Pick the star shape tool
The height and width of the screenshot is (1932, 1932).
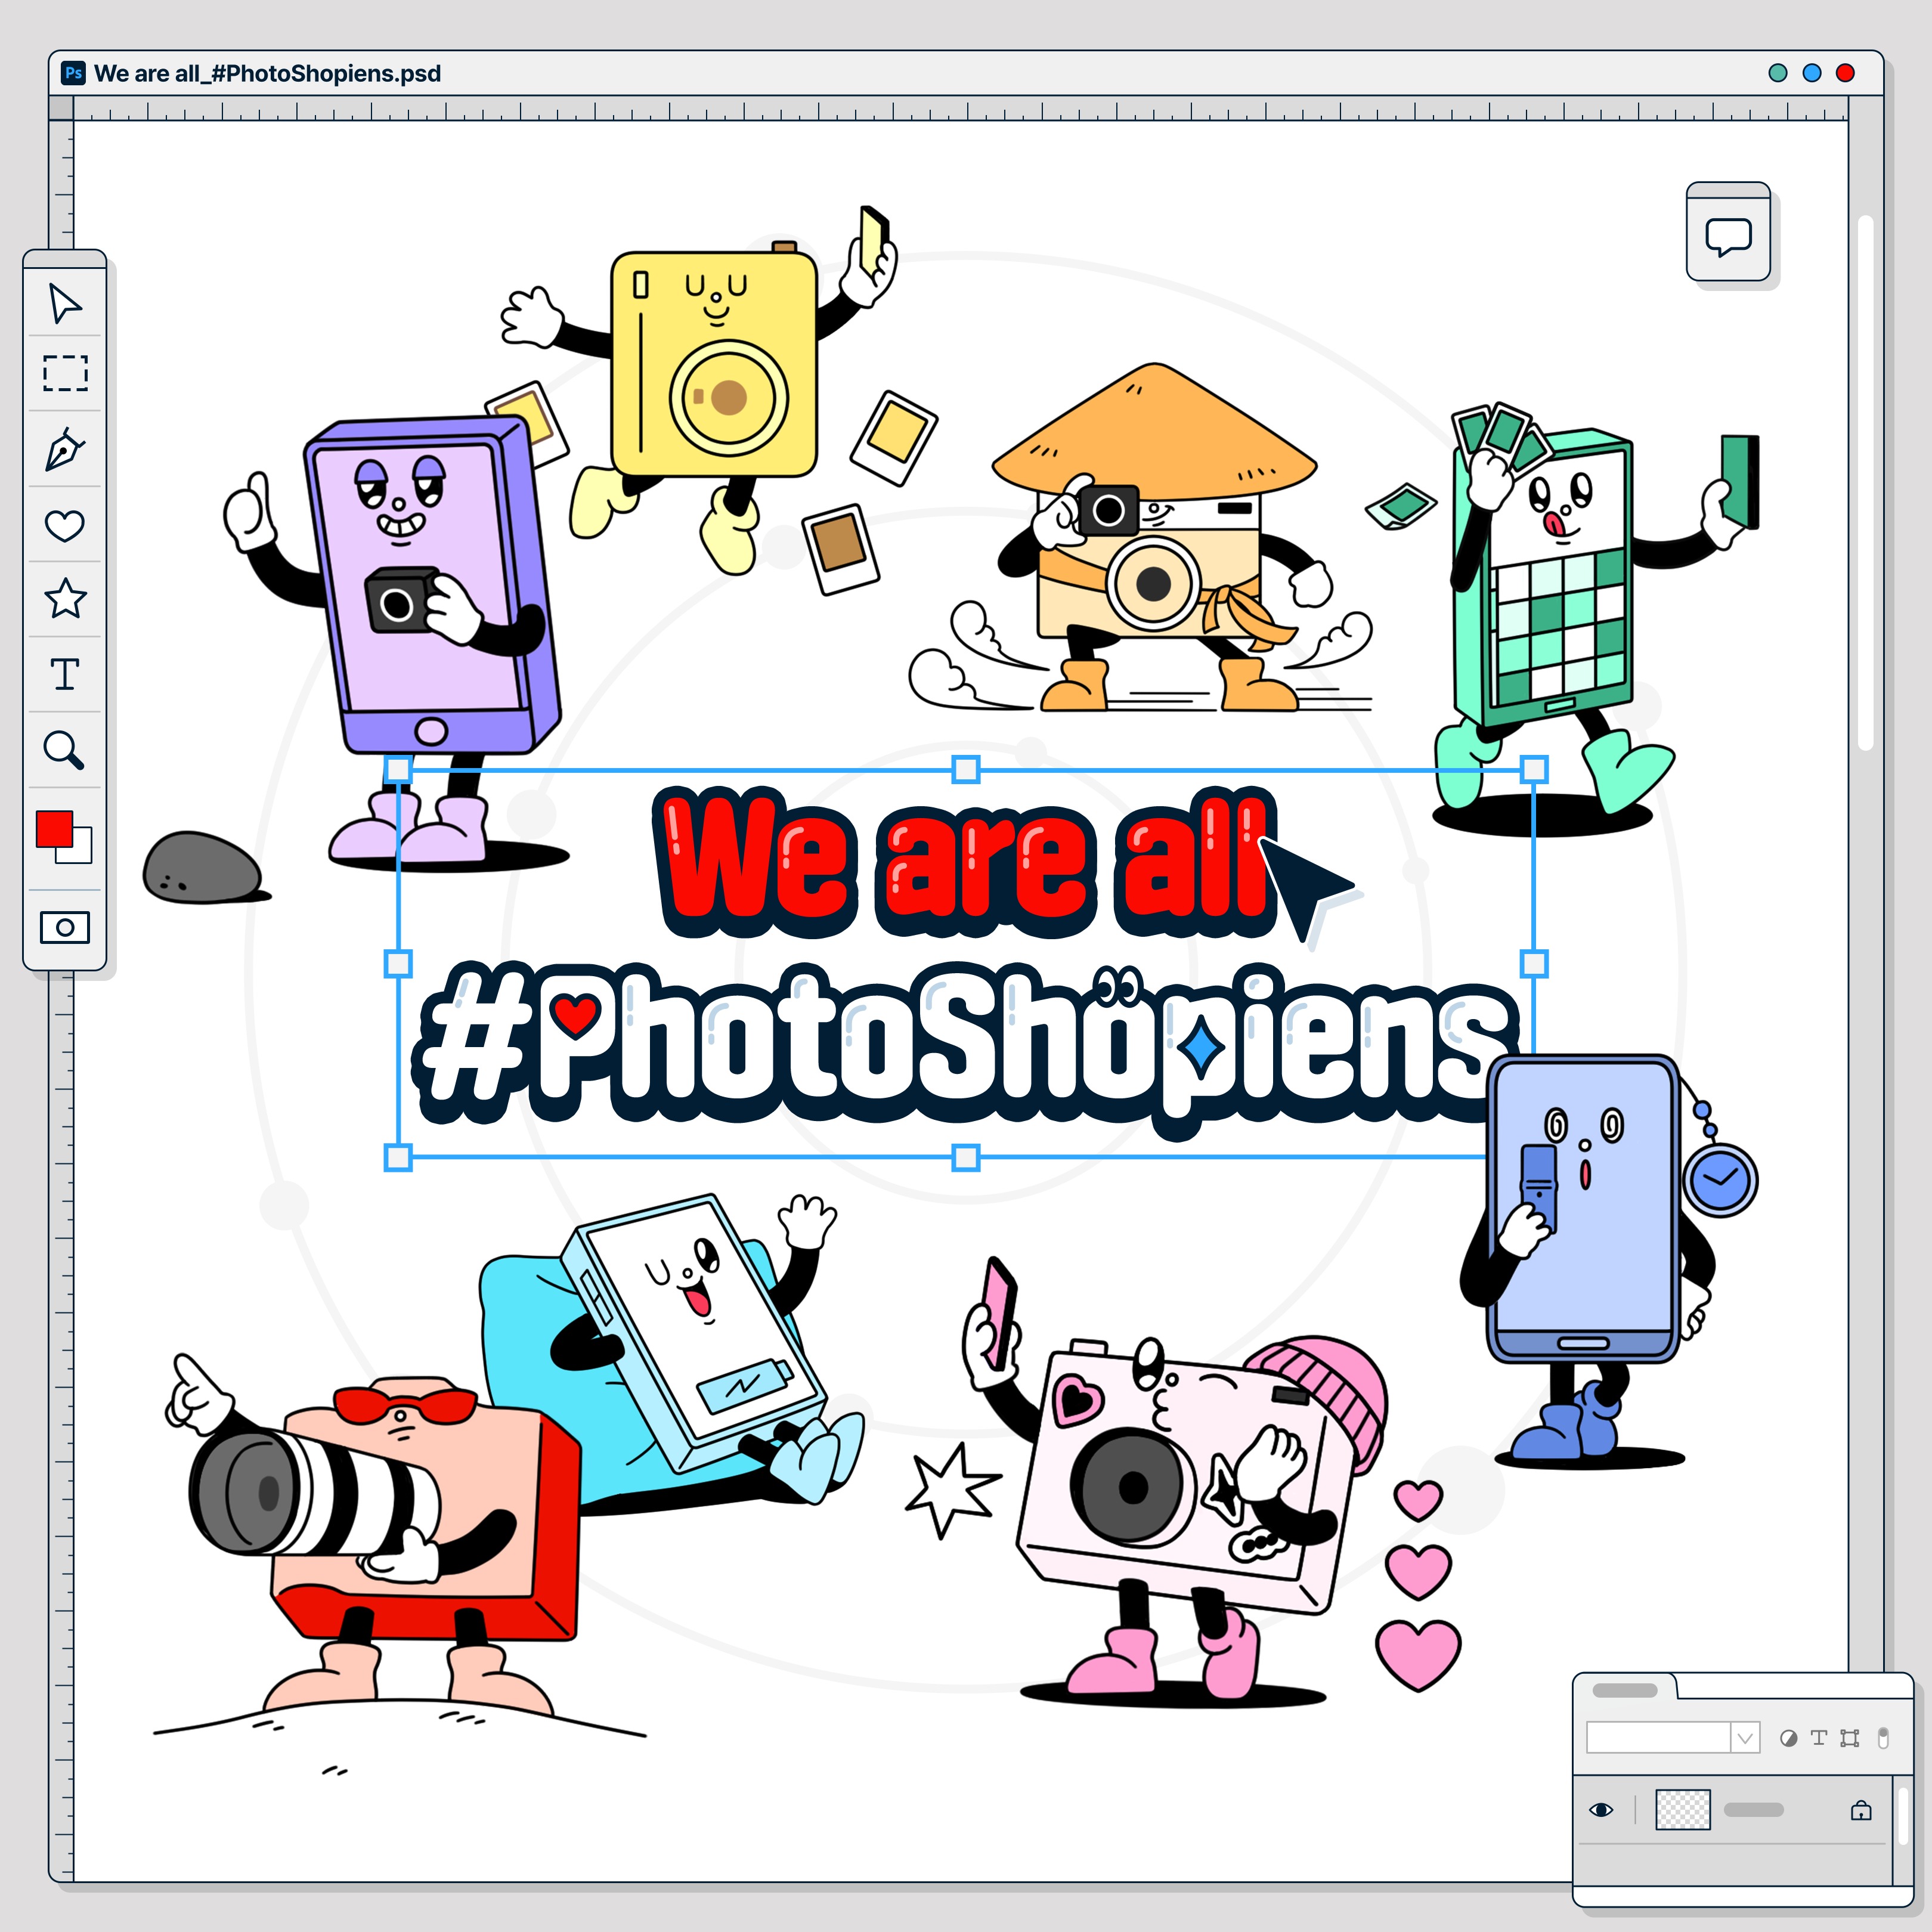tap(65, 599)
